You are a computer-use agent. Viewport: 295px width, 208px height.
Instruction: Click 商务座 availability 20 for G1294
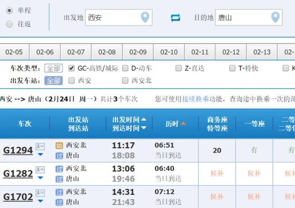coord(217,150)
